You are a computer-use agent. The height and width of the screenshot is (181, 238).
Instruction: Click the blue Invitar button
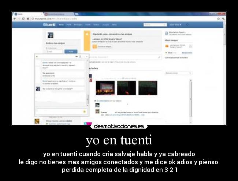pos(71,52)
